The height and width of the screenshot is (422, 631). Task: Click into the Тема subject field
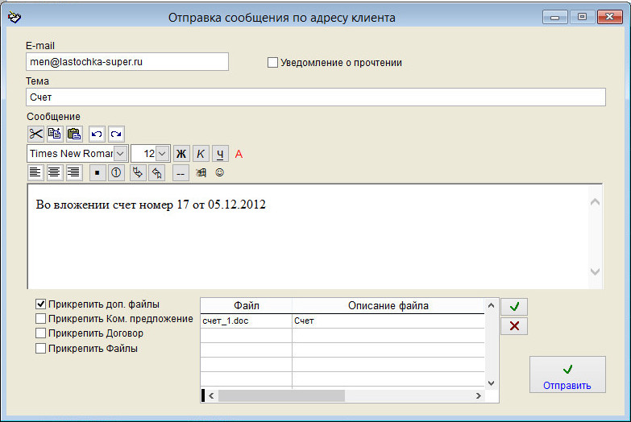(315, 97)
